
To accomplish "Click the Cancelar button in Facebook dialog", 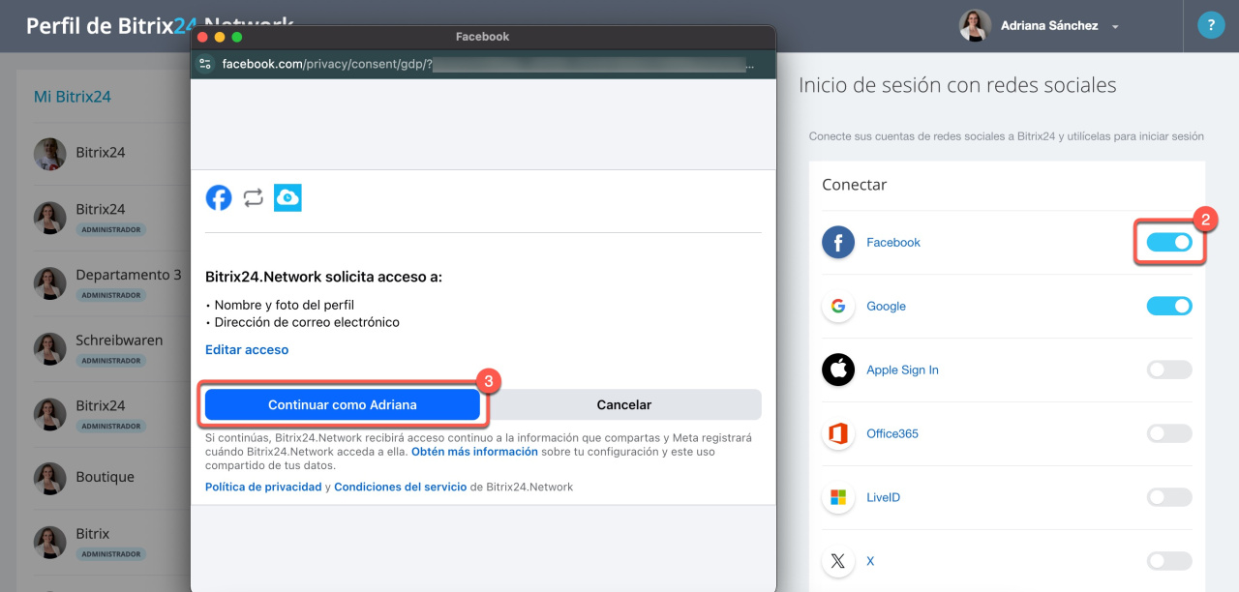I will (x=624, y=405).
